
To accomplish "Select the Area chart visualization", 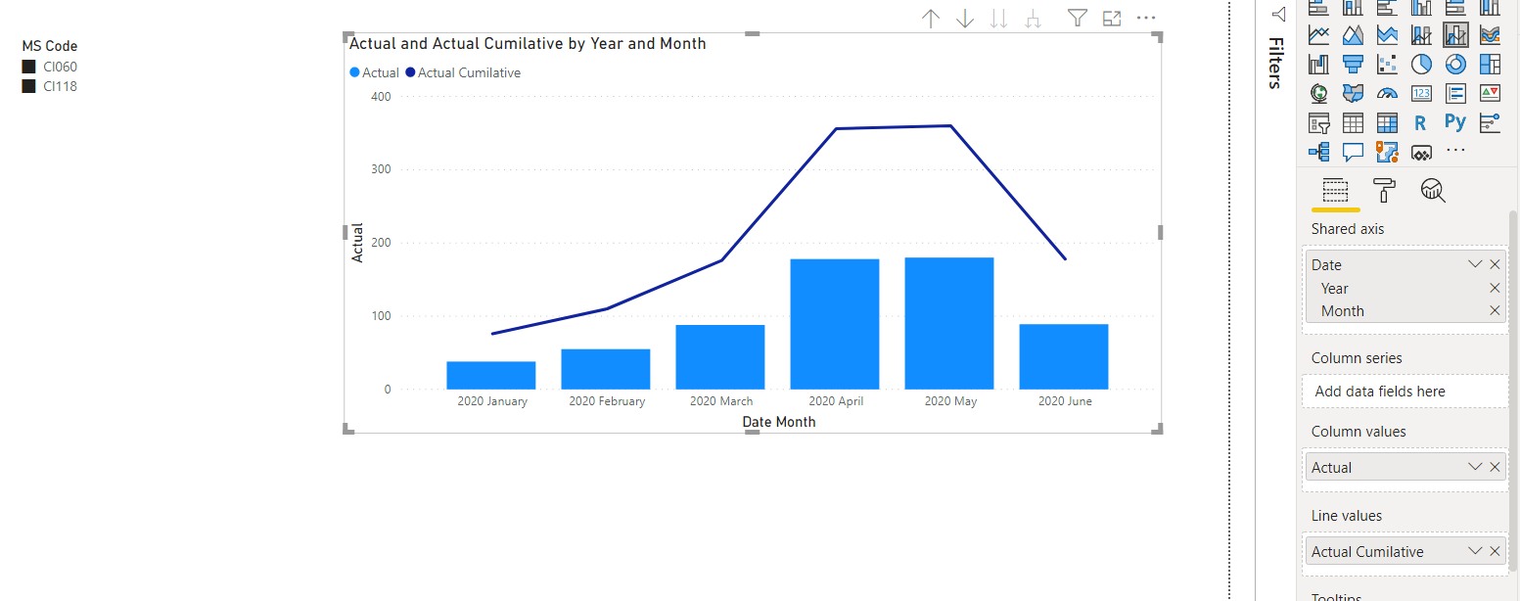I will 1353,35.
